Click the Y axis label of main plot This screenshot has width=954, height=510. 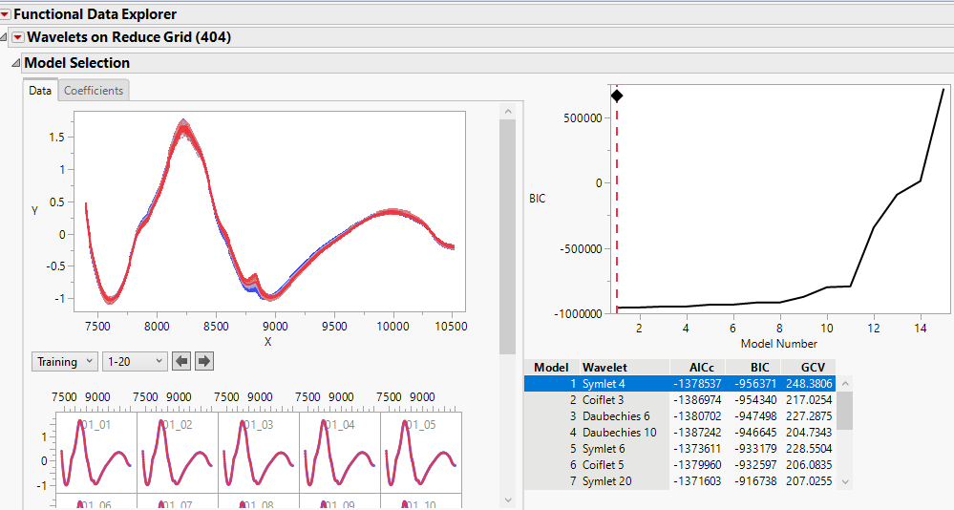34,210
